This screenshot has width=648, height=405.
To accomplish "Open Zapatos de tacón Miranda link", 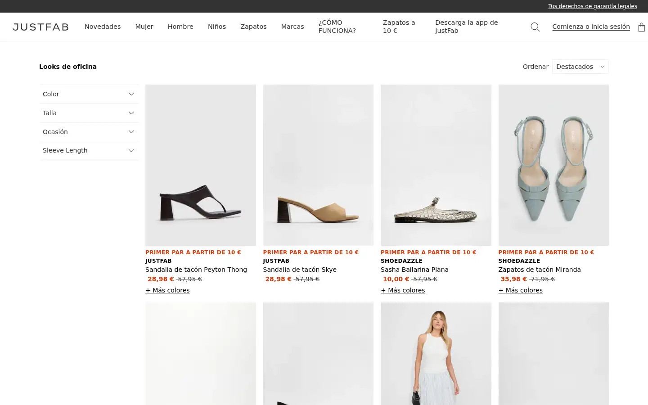I will (x=540, y=270).
